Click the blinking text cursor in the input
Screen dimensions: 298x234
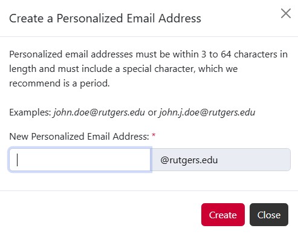pyautogui.click(x=18, y=160)
